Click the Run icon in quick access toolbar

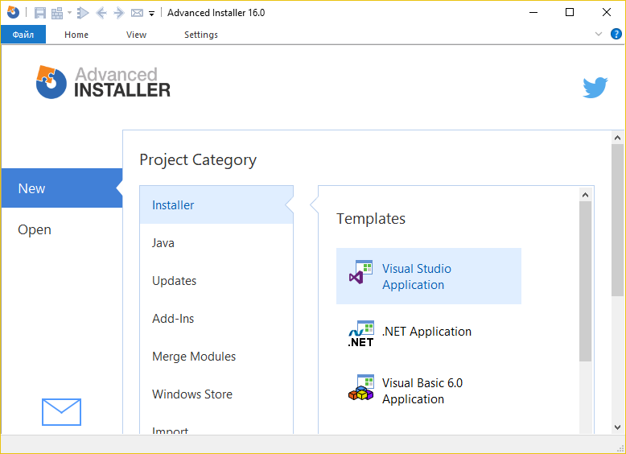coord(83,13)
